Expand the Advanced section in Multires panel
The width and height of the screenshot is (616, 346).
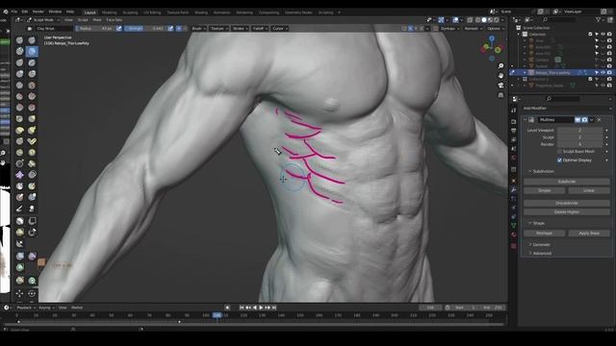point(542,253)
